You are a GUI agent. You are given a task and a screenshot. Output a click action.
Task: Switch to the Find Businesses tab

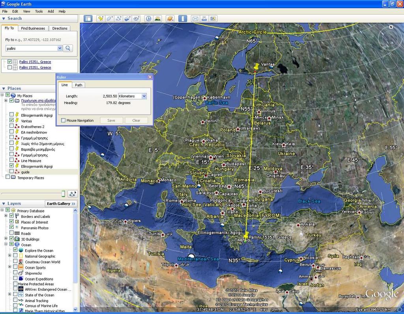point(33,28)
